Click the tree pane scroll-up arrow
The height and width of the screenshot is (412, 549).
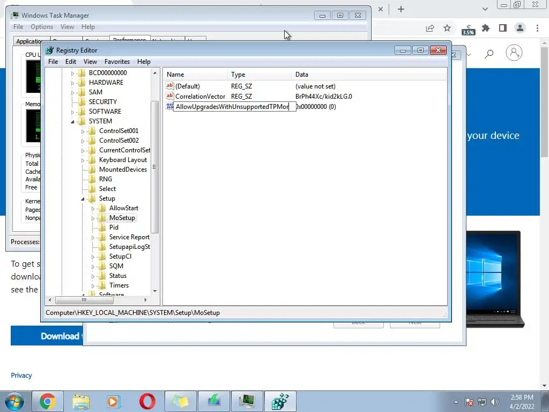(x=155, y=73)
